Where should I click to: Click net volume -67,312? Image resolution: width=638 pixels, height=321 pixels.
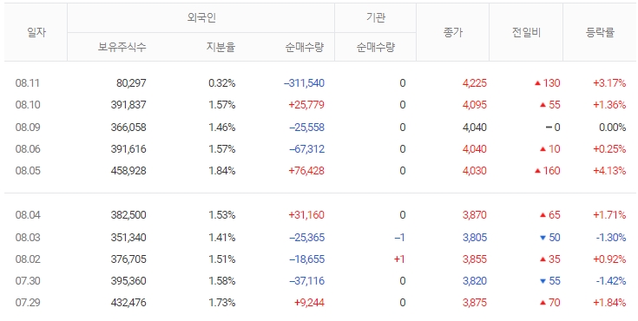pos(306,149)
